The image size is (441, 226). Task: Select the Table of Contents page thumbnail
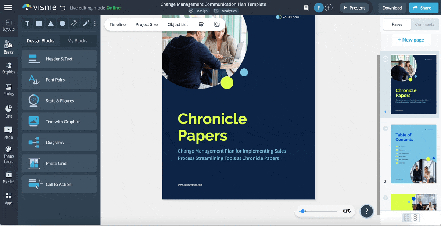[413, 154]
